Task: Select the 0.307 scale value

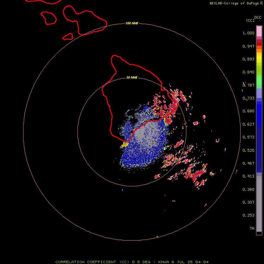Action: (x=248, y=202)
